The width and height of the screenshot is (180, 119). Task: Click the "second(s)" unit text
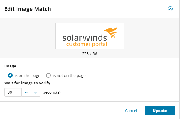tap(52, 92)
